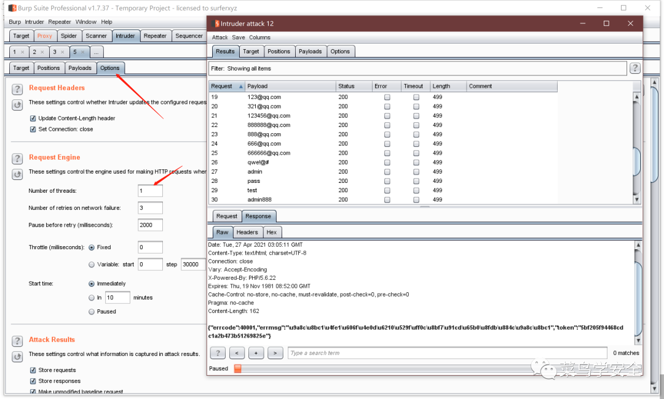Click the attack progress bar

(437, 368)
